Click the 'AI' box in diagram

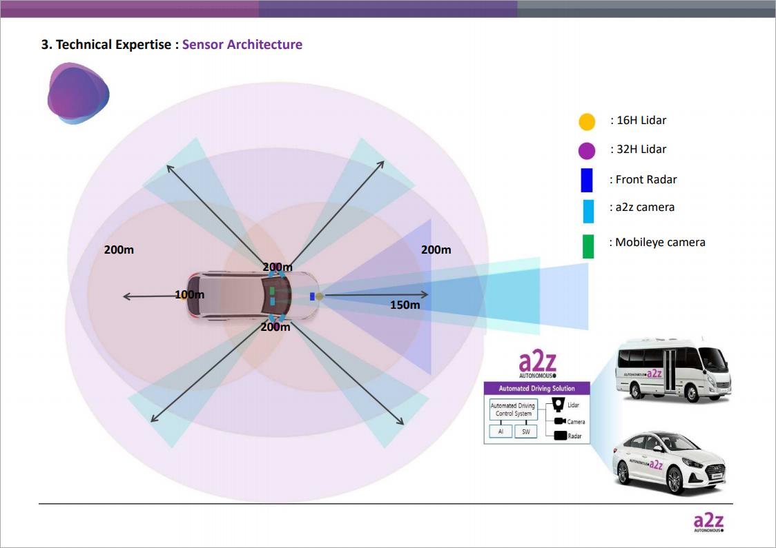point(501,432)
